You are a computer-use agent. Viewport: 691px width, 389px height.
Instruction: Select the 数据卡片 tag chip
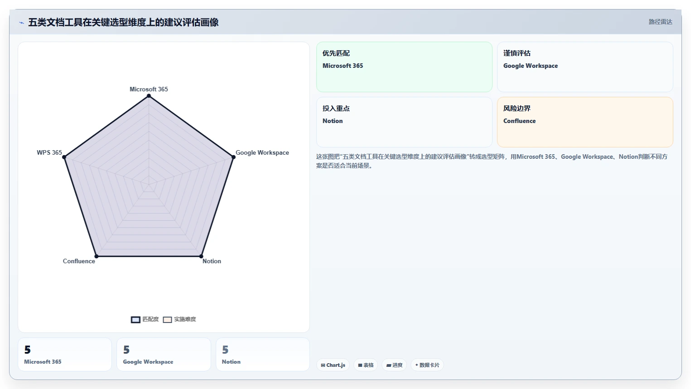427,365
